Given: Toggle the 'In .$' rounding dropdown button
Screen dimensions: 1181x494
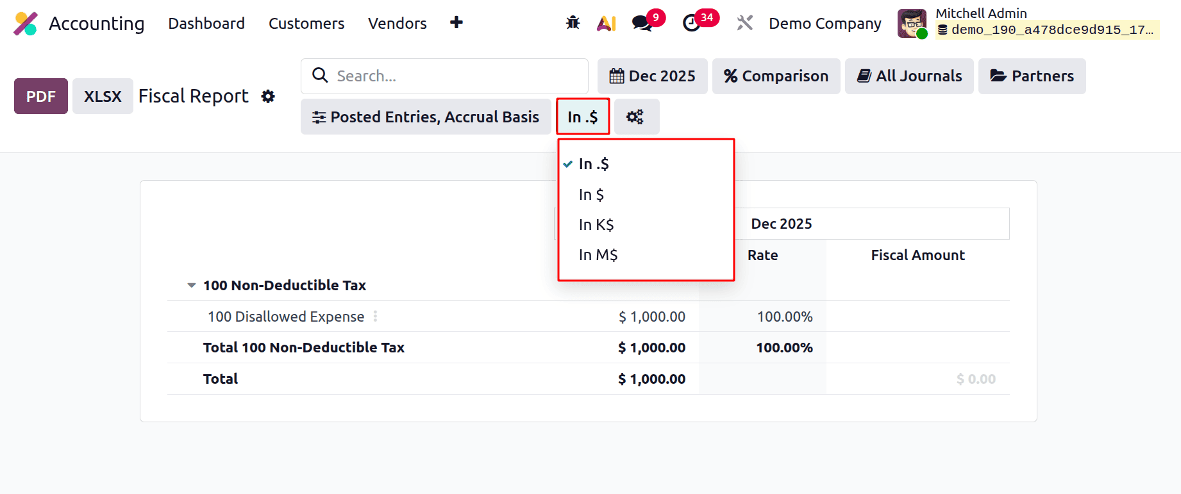Looking at the screenshot, I should click(x=583, y=117).
